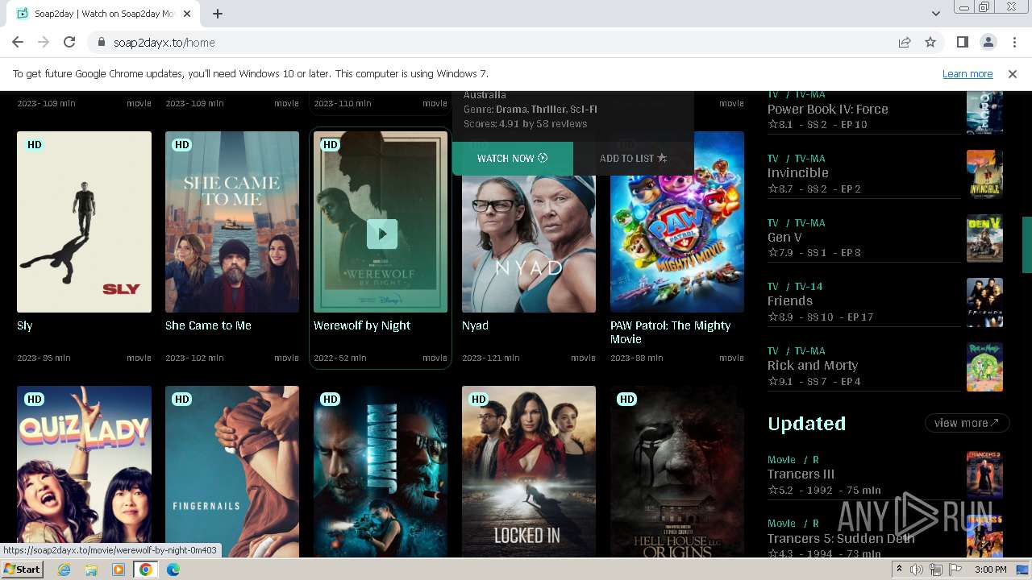Click the taskbar clock 3:00 PM

[x=991, y=570]
